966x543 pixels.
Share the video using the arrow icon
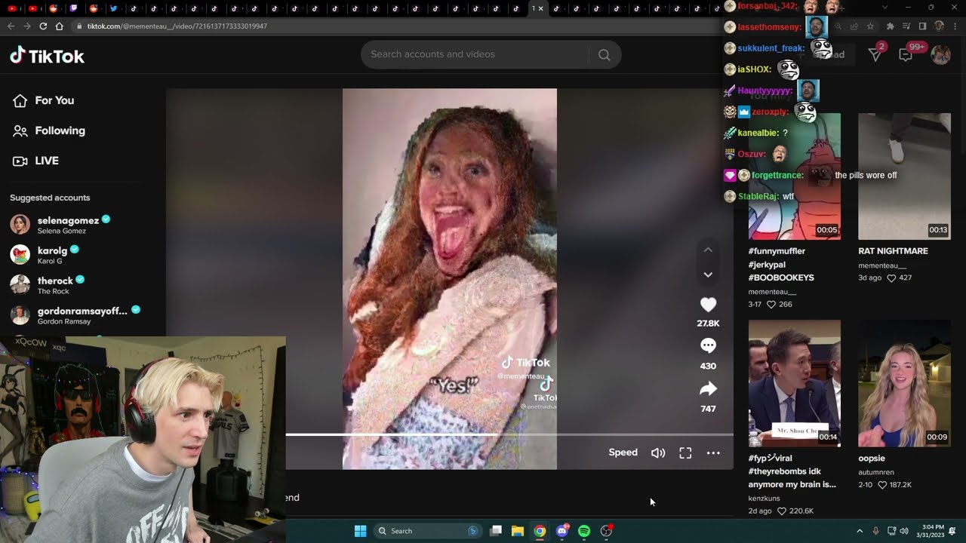pyautogui.click(x=708, y=388)
